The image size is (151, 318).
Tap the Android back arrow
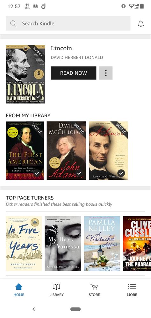34,309
